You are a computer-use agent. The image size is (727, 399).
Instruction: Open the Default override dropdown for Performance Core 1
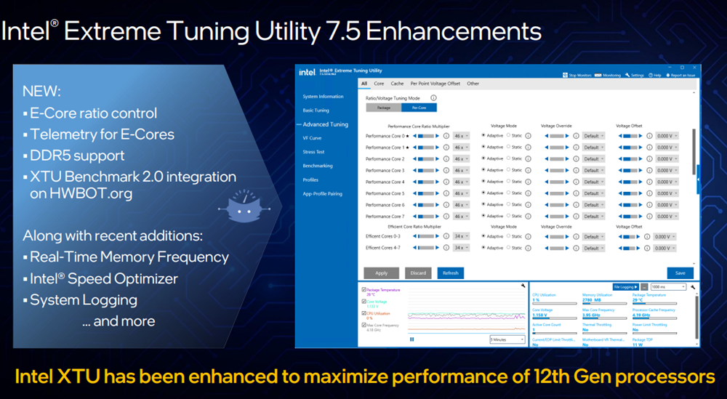[593, 148]
